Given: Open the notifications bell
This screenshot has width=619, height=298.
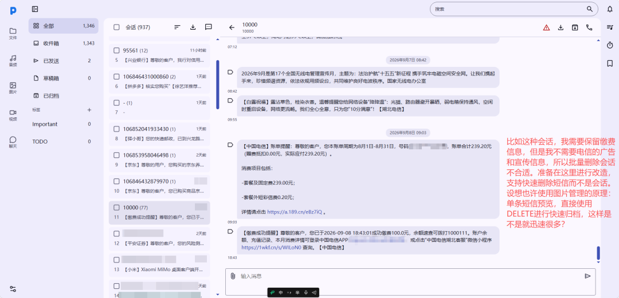Looking at the screenshot, I should tap(609, 9).
